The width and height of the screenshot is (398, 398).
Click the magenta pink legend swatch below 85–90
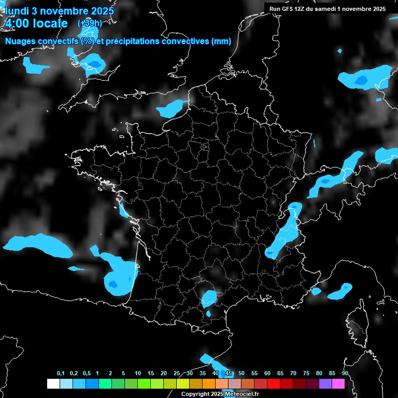point(338,383)
